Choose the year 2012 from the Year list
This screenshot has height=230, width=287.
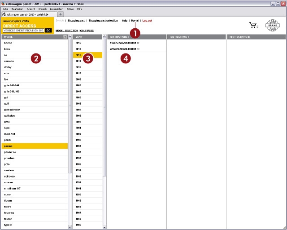pos(78,61)
